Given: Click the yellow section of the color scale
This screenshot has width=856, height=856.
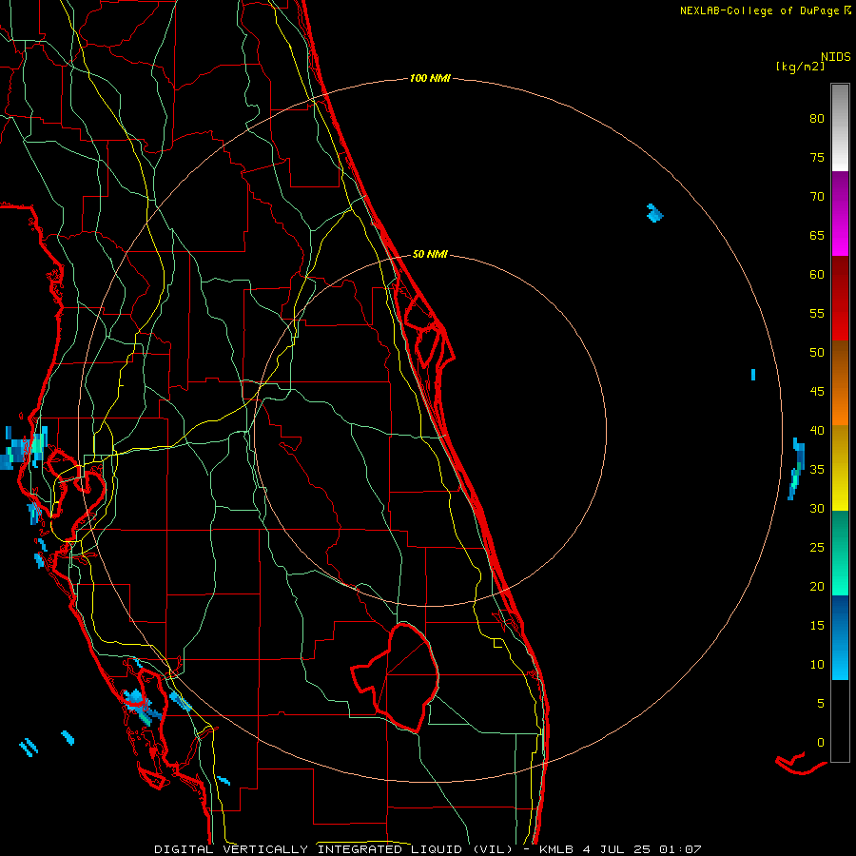Looking at the screenshot, I should [840, 468].
